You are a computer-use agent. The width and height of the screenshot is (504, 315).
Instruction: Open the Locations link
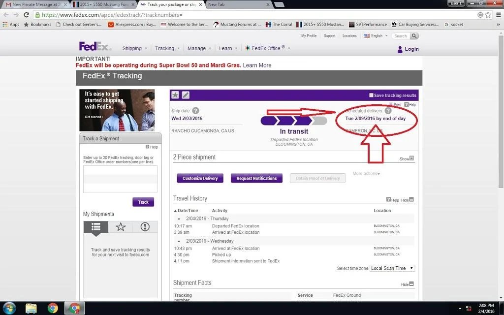tap(349, 35)
